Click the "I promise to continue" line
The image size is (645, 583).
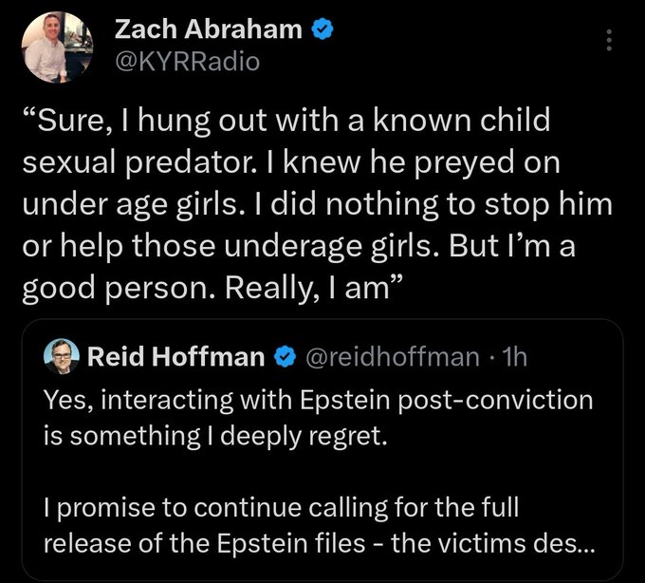coord(281,508)
